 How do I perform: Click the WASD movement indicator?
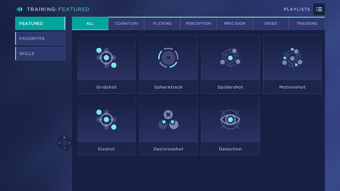64,143
